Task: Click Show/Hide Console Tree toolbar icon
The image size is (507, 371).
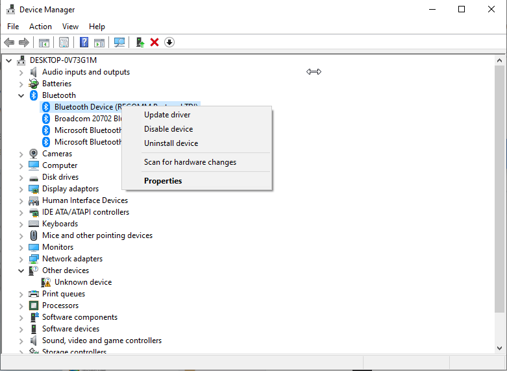Action: 44,42
